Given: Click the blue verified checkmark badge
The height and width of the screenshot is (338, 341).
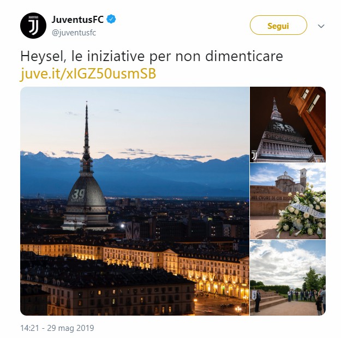Looking at the screenshot, I should 111,19.
